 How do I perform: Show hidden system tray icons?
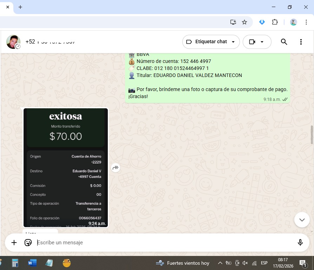pyautogui.click(x=220, y=263)
